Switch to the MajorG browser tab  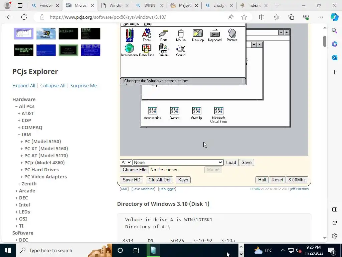(x=184, y=5)
